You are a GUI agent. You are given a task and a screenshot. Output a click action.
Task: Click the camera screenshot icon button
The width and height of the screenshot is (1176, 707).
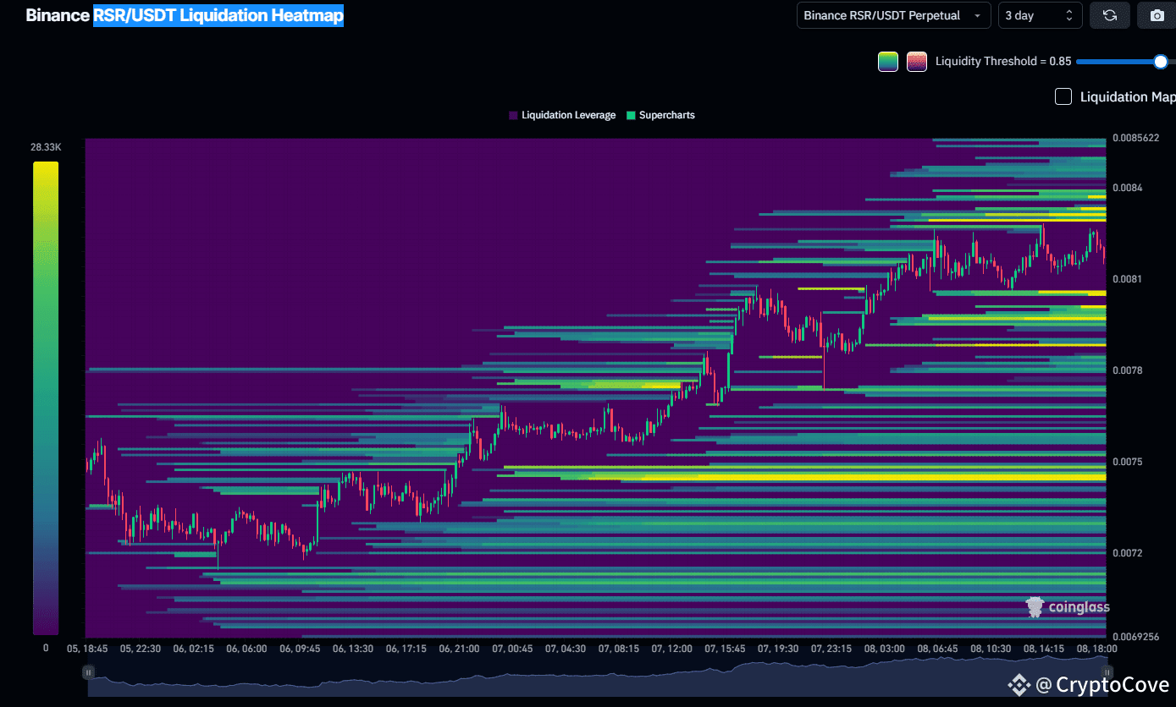(1157, 15)
